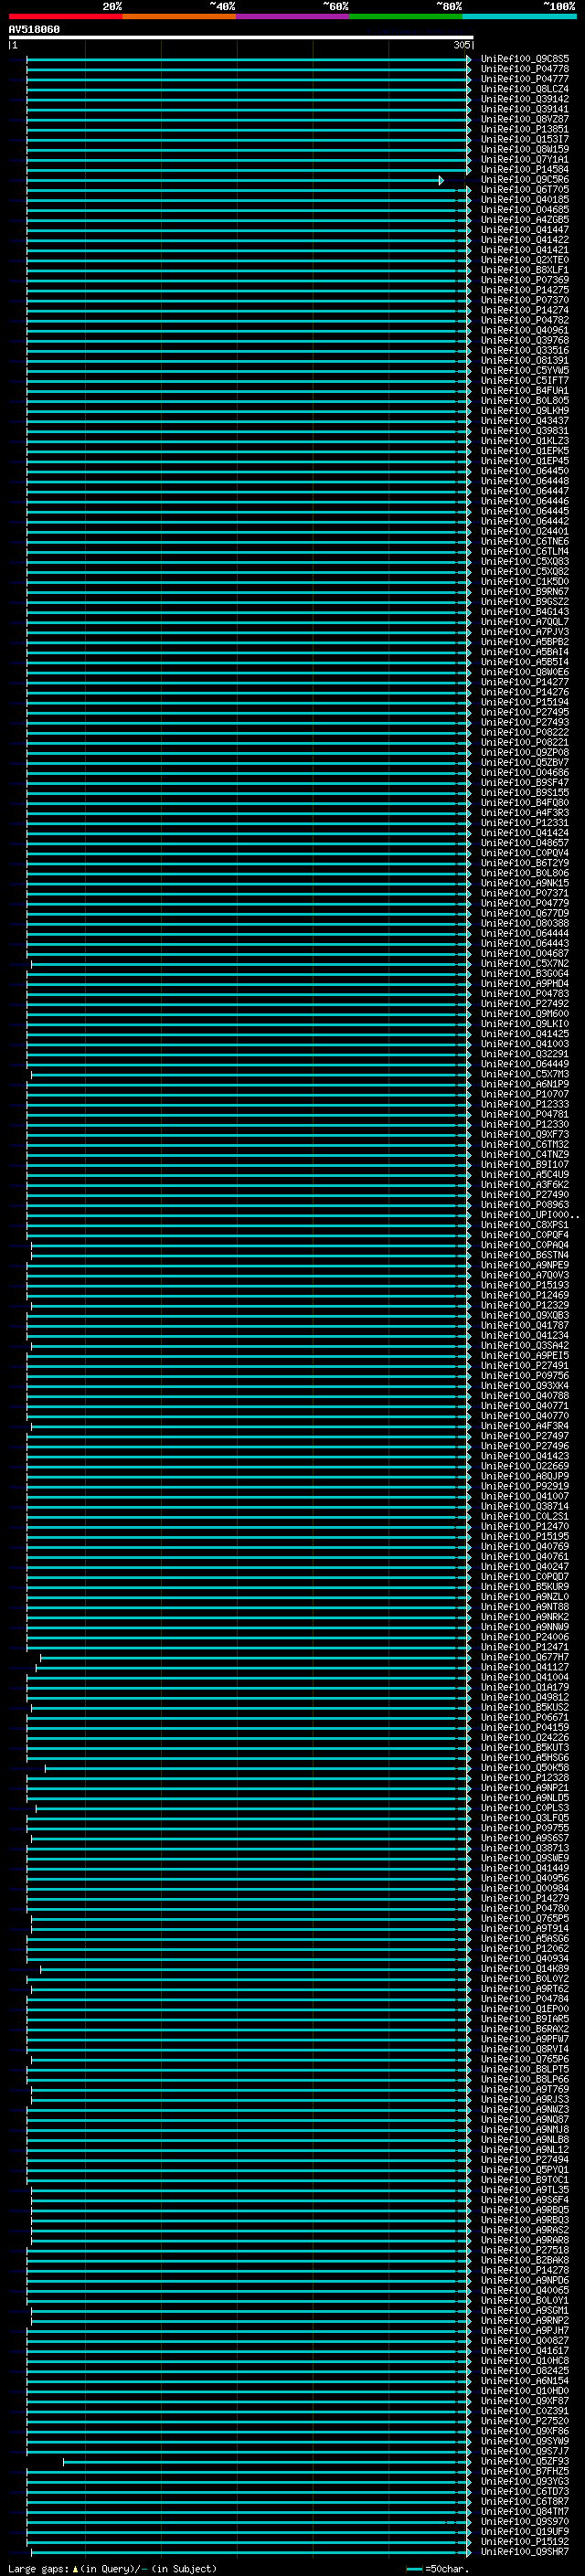585x2576 pixels.
Task: Select hit label UniRef100_Q40185
Action: pyautogui.click(x=524, y=200)
